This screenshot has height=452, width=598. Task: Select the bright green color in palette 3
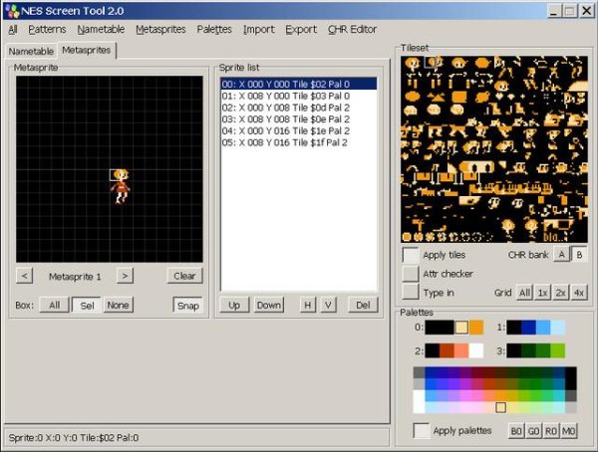click(558, 350)
